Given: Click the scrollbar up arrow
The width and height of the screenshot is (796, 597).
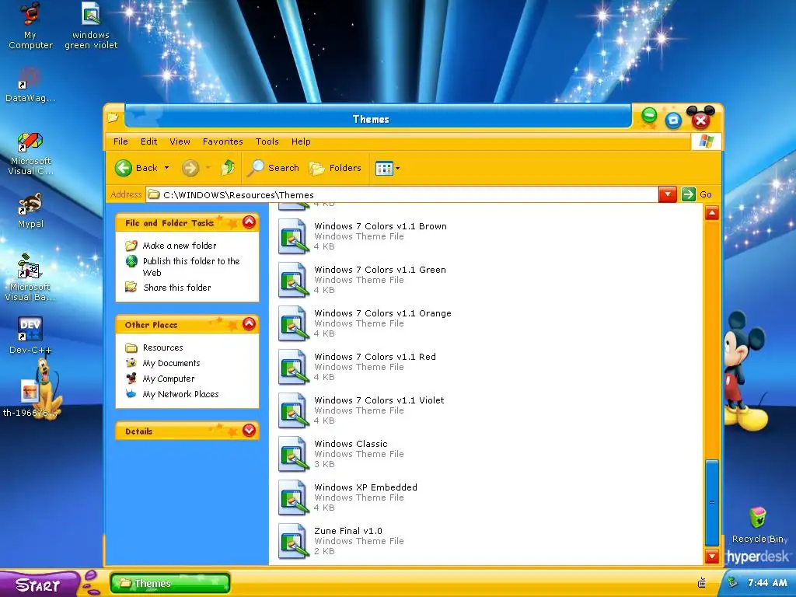Looking at the screenshot, I should point(712,213).
